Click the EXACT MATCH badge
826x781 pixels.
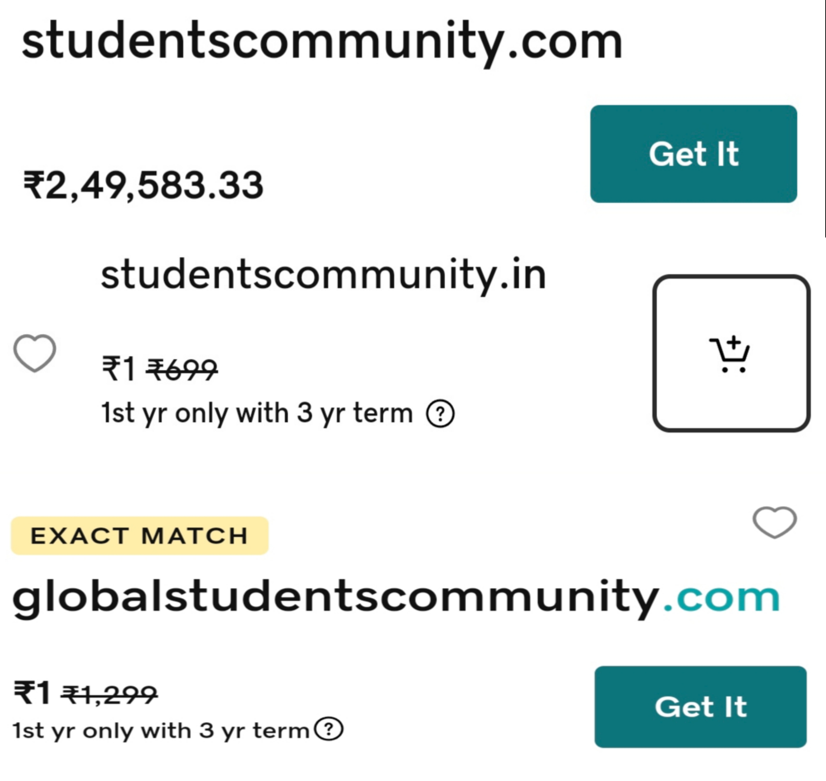(x=139, y=535)
